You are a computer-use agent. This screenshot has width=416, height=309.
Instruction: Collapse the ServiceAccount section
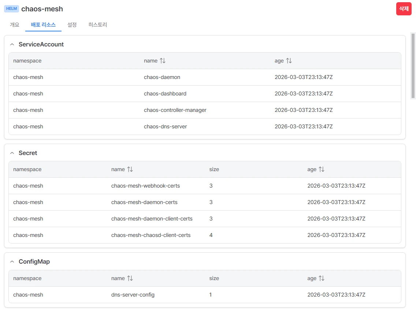(12, 45)
